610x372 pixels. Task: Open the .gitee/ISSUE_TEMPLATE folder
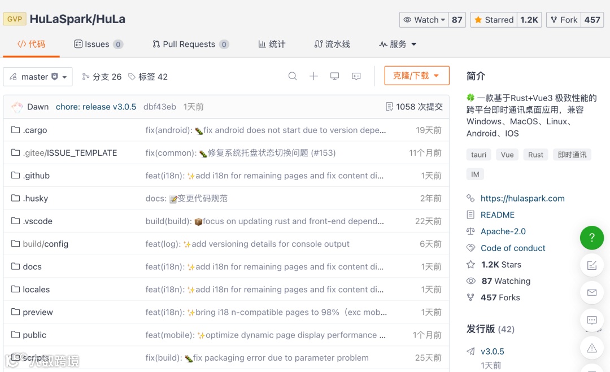click(69, 153)
